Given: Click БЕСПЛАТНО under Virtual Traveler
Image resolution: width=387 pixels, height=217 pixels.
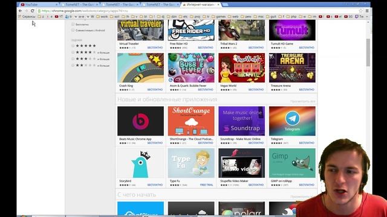Looking at the screenshot, I should pyautogui.click(x=155, y=48).
